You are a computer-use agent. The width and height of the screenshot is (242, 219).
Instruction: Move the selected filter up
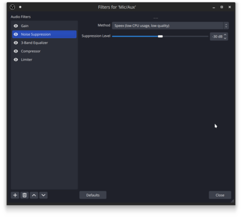tap(34, 195)
